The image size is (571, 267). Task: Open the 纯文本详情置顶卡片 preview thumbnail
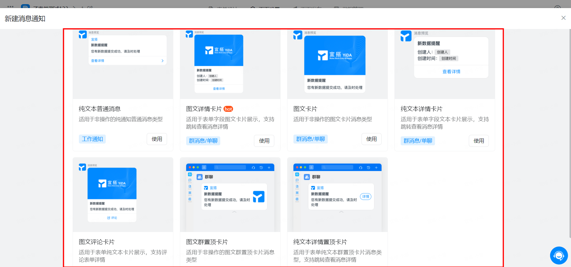(337, 195)
